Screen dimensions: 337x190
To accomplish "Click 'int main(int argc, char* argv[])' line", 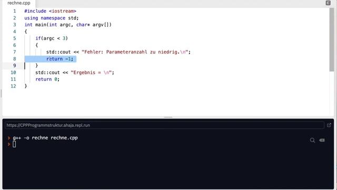I will [68, 25].
